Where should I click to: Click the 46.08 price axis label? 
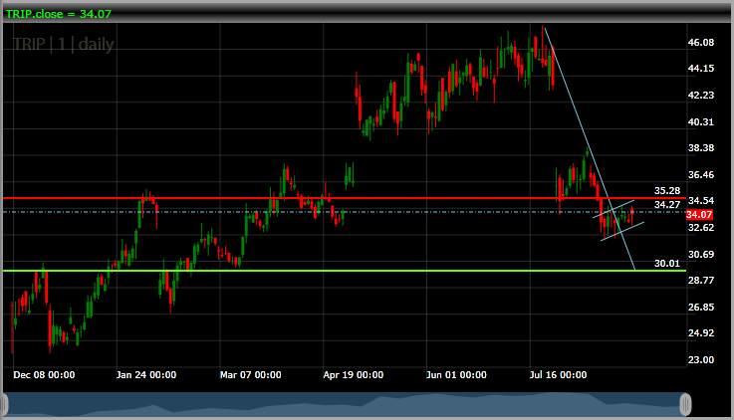tap(701, 43)
